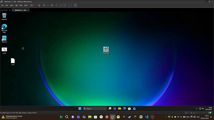Open File Explorer in guest taskbar

point(120,109)
